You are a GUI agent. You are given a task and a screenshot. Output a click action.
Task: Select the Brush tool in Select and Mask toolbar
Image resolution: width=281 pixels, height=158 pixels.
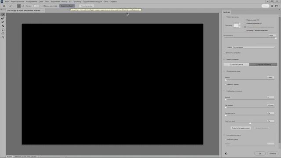point(3,22)
